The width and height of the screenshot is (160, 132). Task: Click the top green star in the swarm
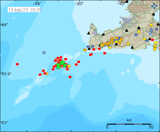coord(62,62)
